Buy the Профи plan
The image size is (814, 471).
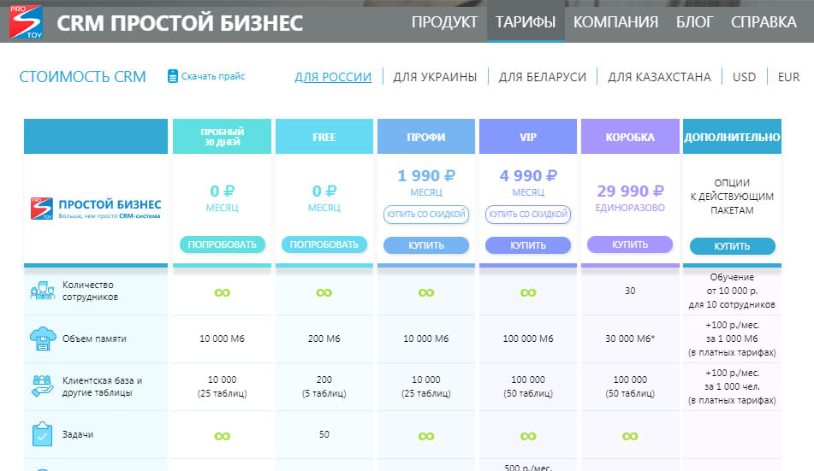(x=426, y=245)
